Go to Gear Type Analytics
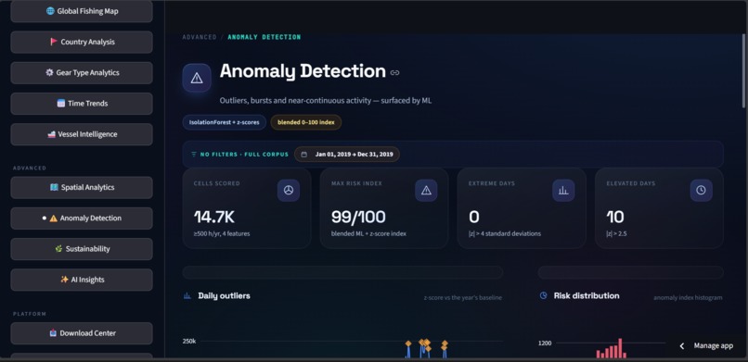748x362 pixels. click(x=82, y=73)
